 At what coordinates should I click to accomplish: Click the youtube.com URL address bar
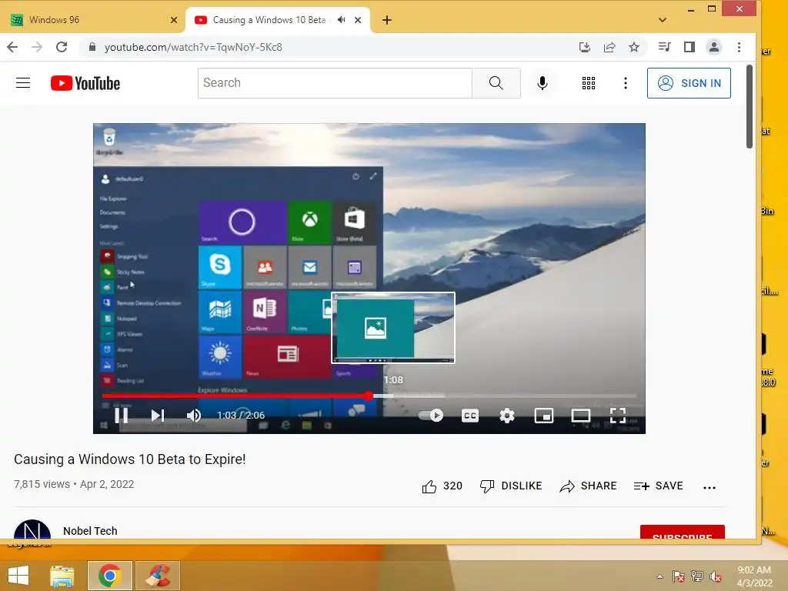(193, 47)
